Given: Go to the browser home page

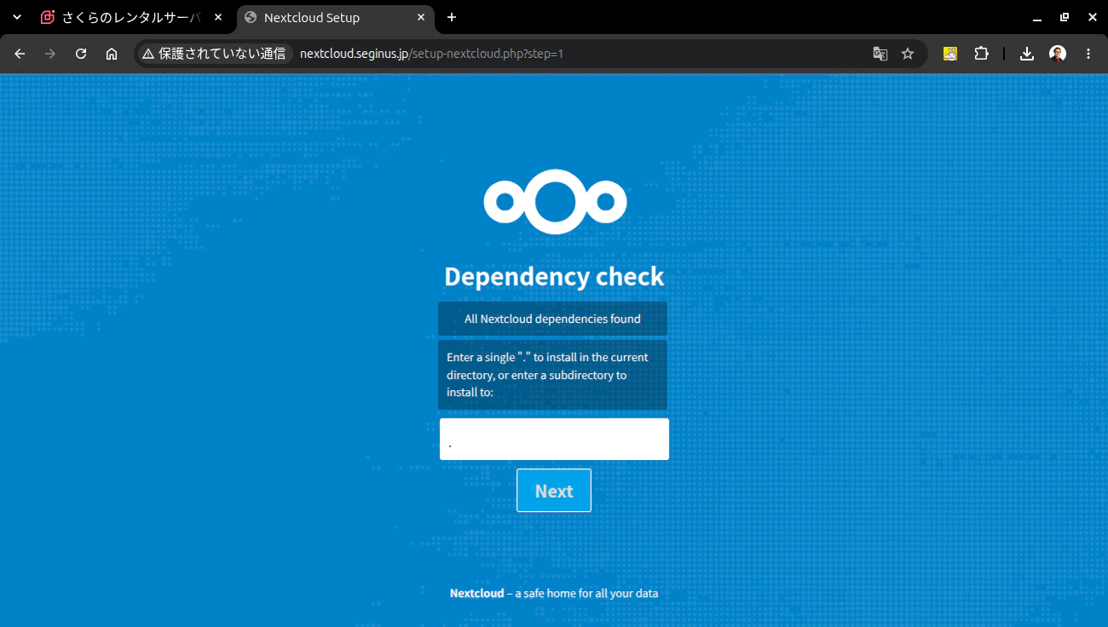Looking at the screenshot, I should [x=112, y=54].
